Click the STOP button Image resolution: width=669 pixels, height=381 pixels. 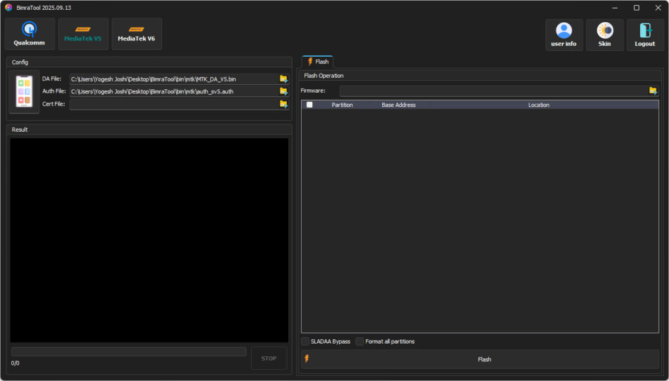[x=269, y=358]
